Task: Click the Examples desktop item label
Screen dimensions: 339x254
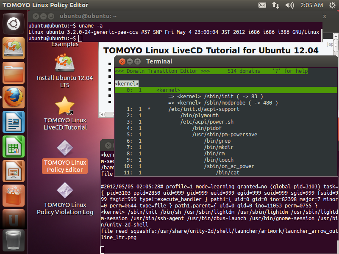Action: tap(65, 44)
